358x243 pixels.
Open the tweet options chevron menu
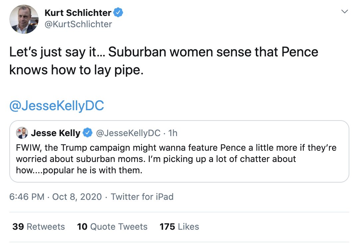coord(345,12)
